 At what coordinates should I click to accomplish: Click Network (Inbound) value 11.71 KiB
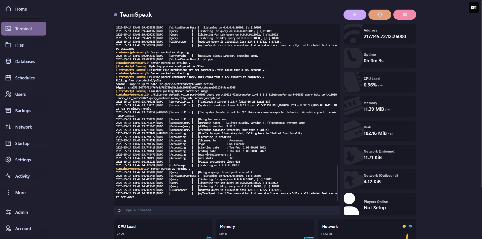[373, 158]
